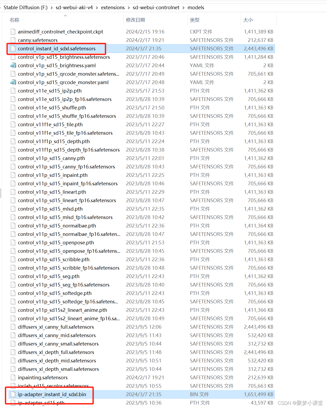This screenshot has height=408, width=327.
Task: Select diffusers_xl_depth_small.safetensors file name
Action: [58, 369]
